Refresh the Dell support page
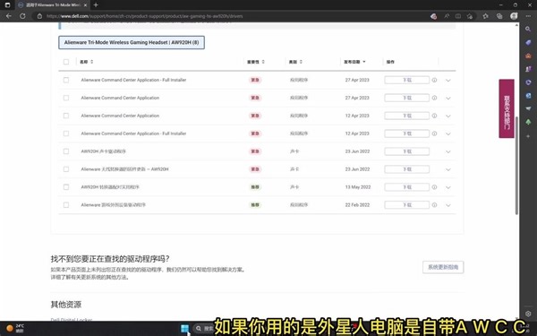The width and height of the screenshot is (537, 336). coord(22,16)
